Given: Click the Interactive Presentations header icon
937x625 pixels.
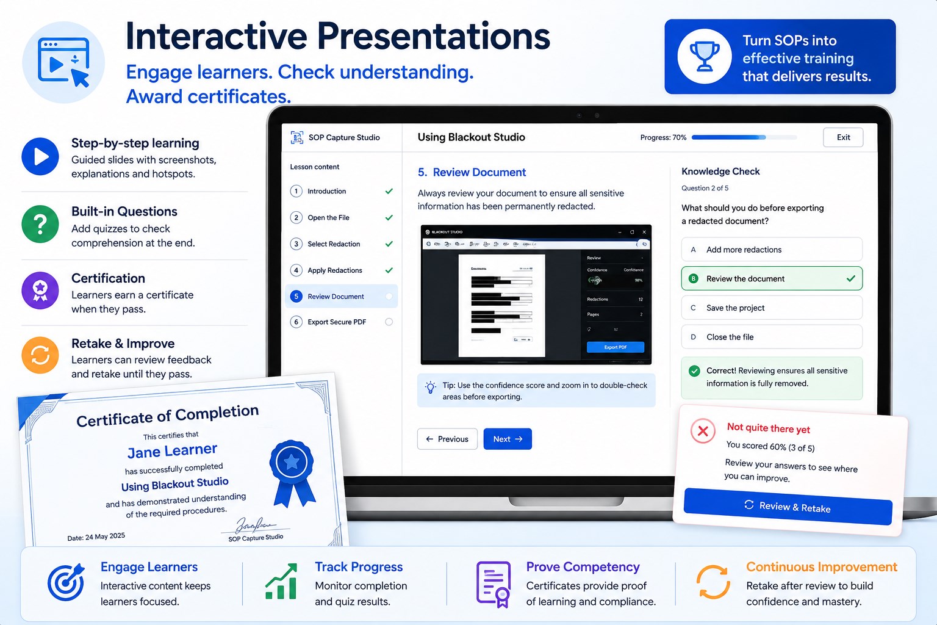Looking at the screenshot, I should [x=63, y=62].
